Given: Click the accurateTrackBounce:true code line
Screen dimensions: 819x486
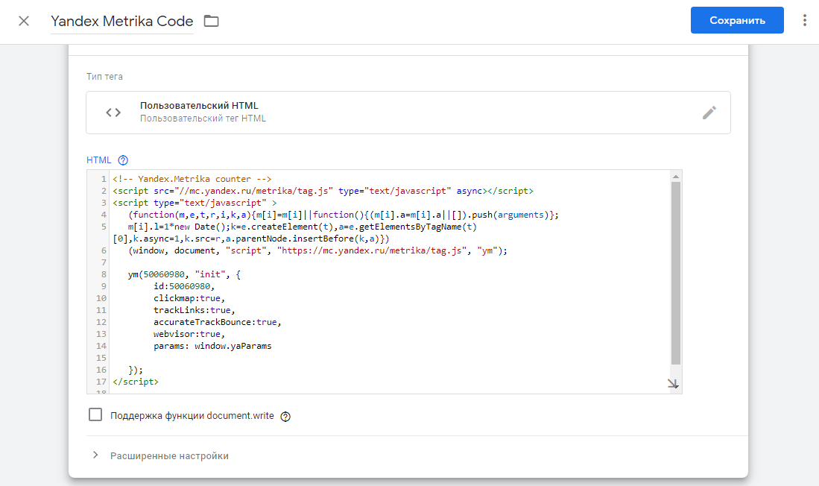Looking at the screenshot, I should click(218, 322).
